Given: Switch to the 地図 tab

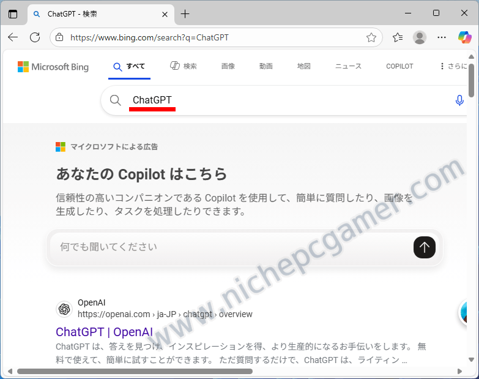Looking at the screenshot, I should pyautogui.click(x=303, y=66).
